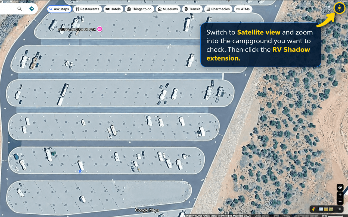This screenshot has height=217, width=348.
Task: Click the Settler's Junction RV Park pin
Action: click(x=100, y=29)
